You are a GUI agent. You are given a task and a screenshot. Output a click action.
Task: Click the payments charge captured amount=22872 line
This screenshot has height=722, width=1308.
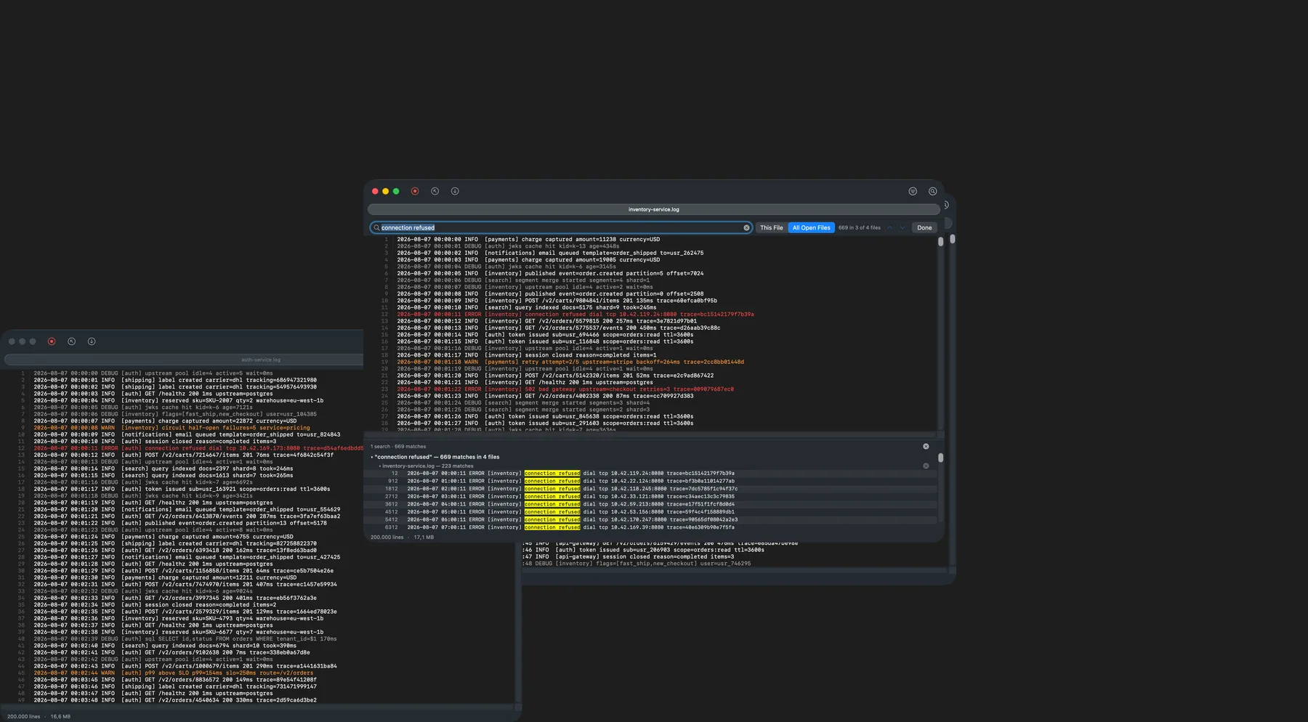point(165,421)
